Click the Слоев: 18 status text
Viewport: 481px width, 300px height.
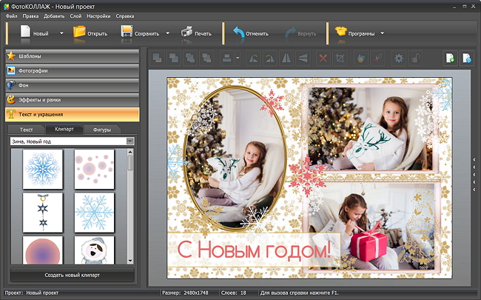tap(233, 293)
